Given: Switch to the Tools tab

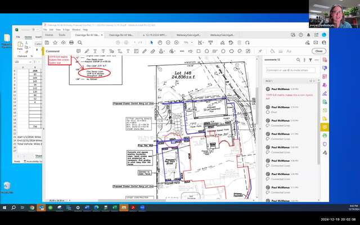Looking at the screenshot, I should click(61, 35).
